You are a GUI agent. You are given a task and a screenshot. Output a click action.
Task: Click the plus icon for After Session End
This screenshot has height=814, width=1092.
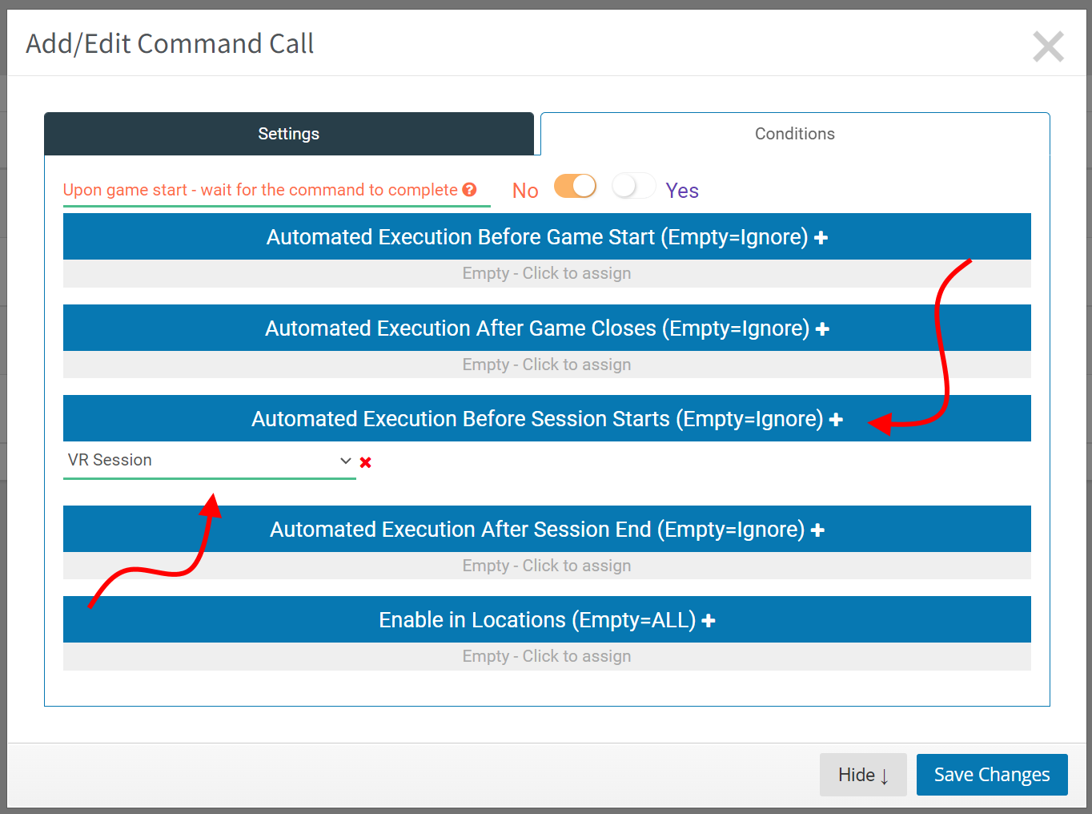click(817, 530)
